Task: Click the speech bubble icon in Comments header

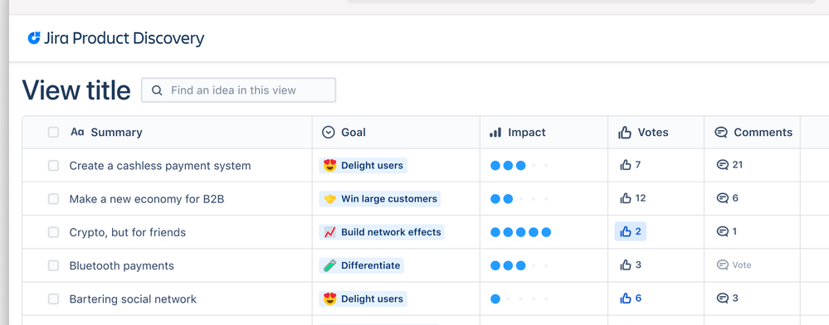Action: [721, 132]
